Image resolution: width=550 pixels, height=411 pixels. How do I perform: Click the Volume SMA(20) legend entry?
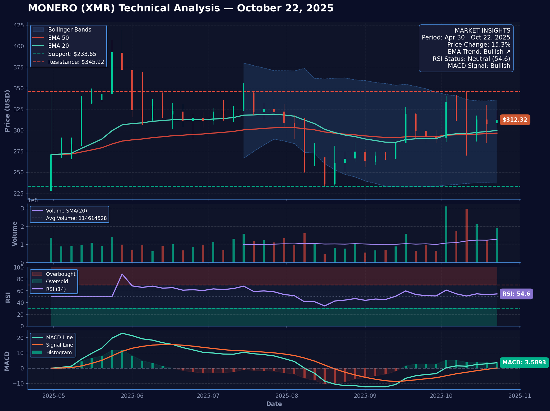(66, 211)
